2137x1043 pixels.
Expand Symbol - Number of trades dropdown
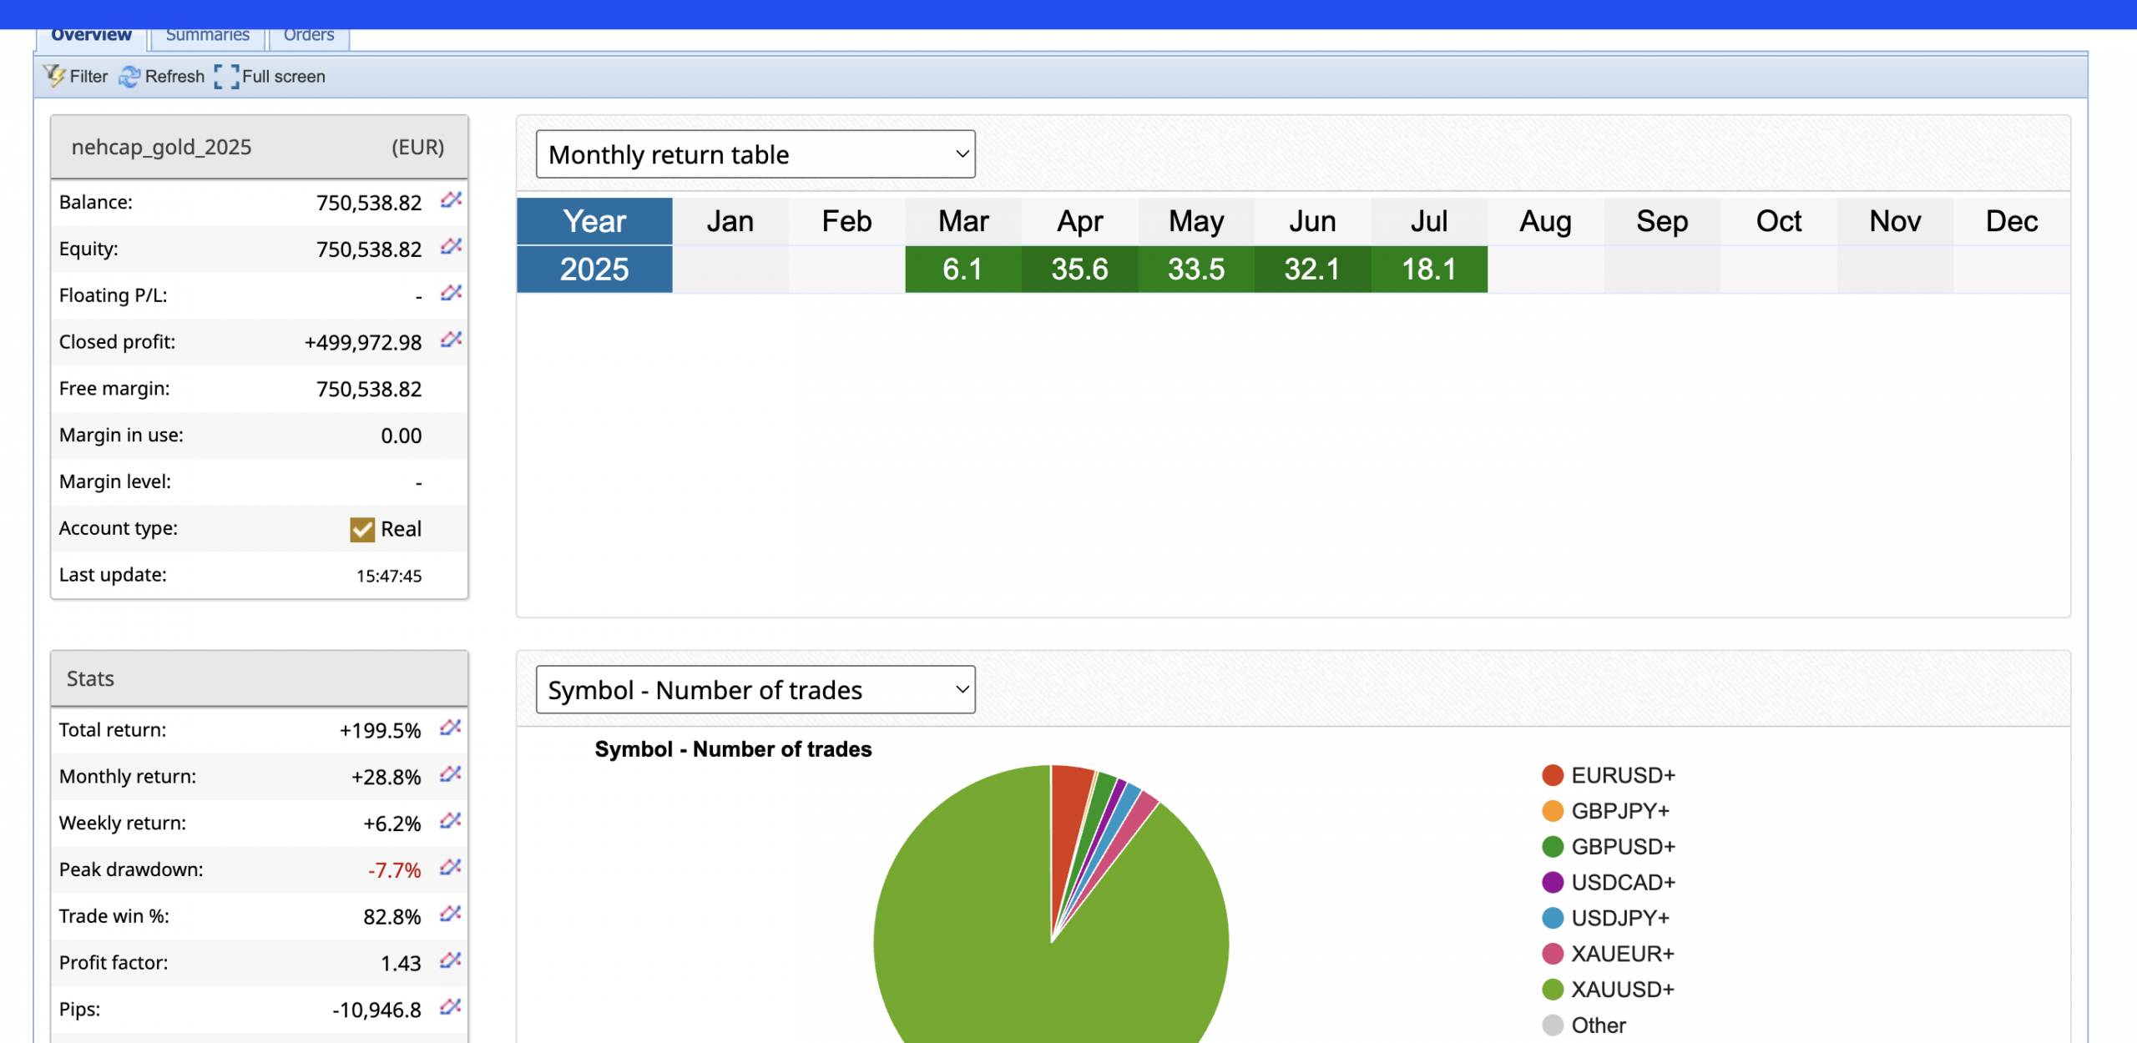[x=755, y=690]
